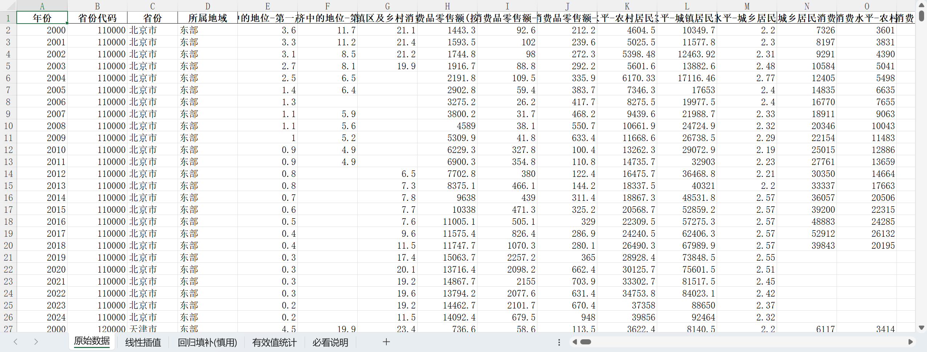Image resolution: width=927 pixels, height=352 pixels.
Task: Click the vertical scrollbar down arrow
Action: tap(921, 328)
